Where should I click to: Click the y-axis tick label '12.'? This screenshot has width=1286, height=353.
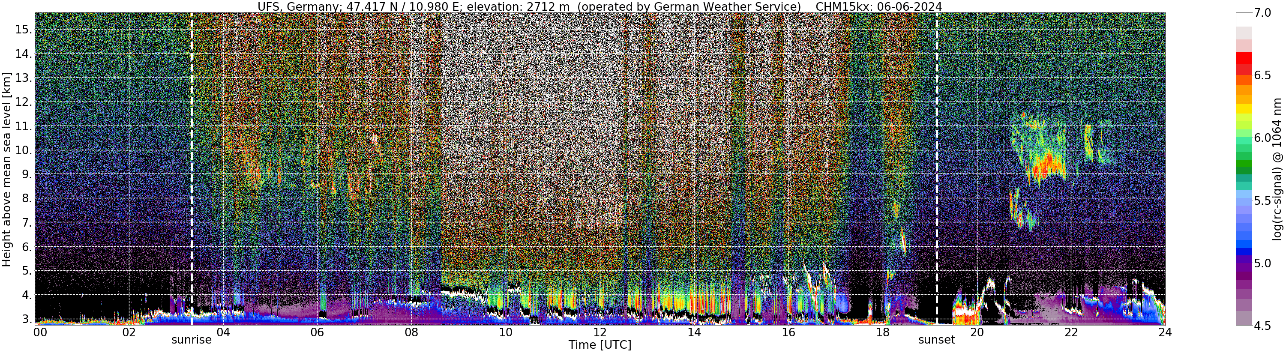coord(24,102)
